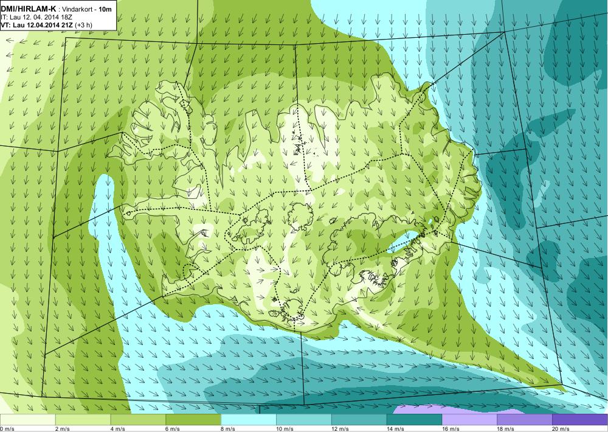Click the "0 m/s" legend label
Screen dimensions: 608x432
pyautogui.click(x=7, y=429)
